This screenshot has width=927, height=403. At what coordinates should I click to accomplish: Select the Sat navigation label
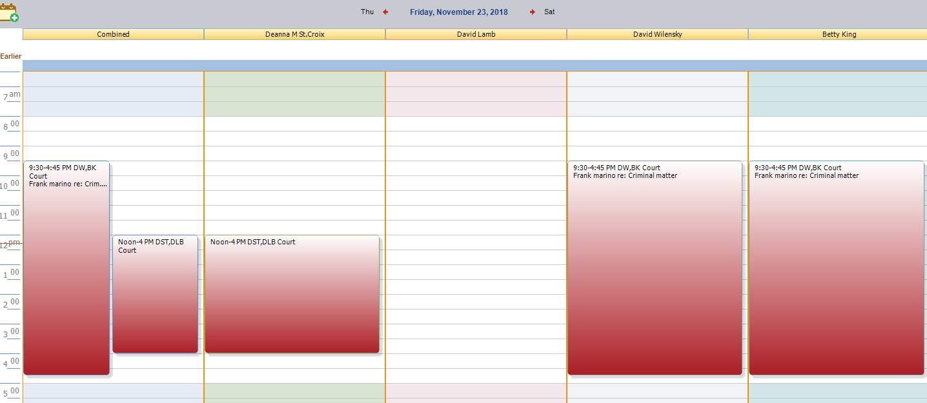(549, 11)
